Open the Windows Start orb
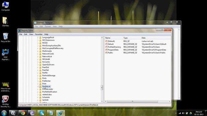Screen dimensions: 207x116 [4, 113]
